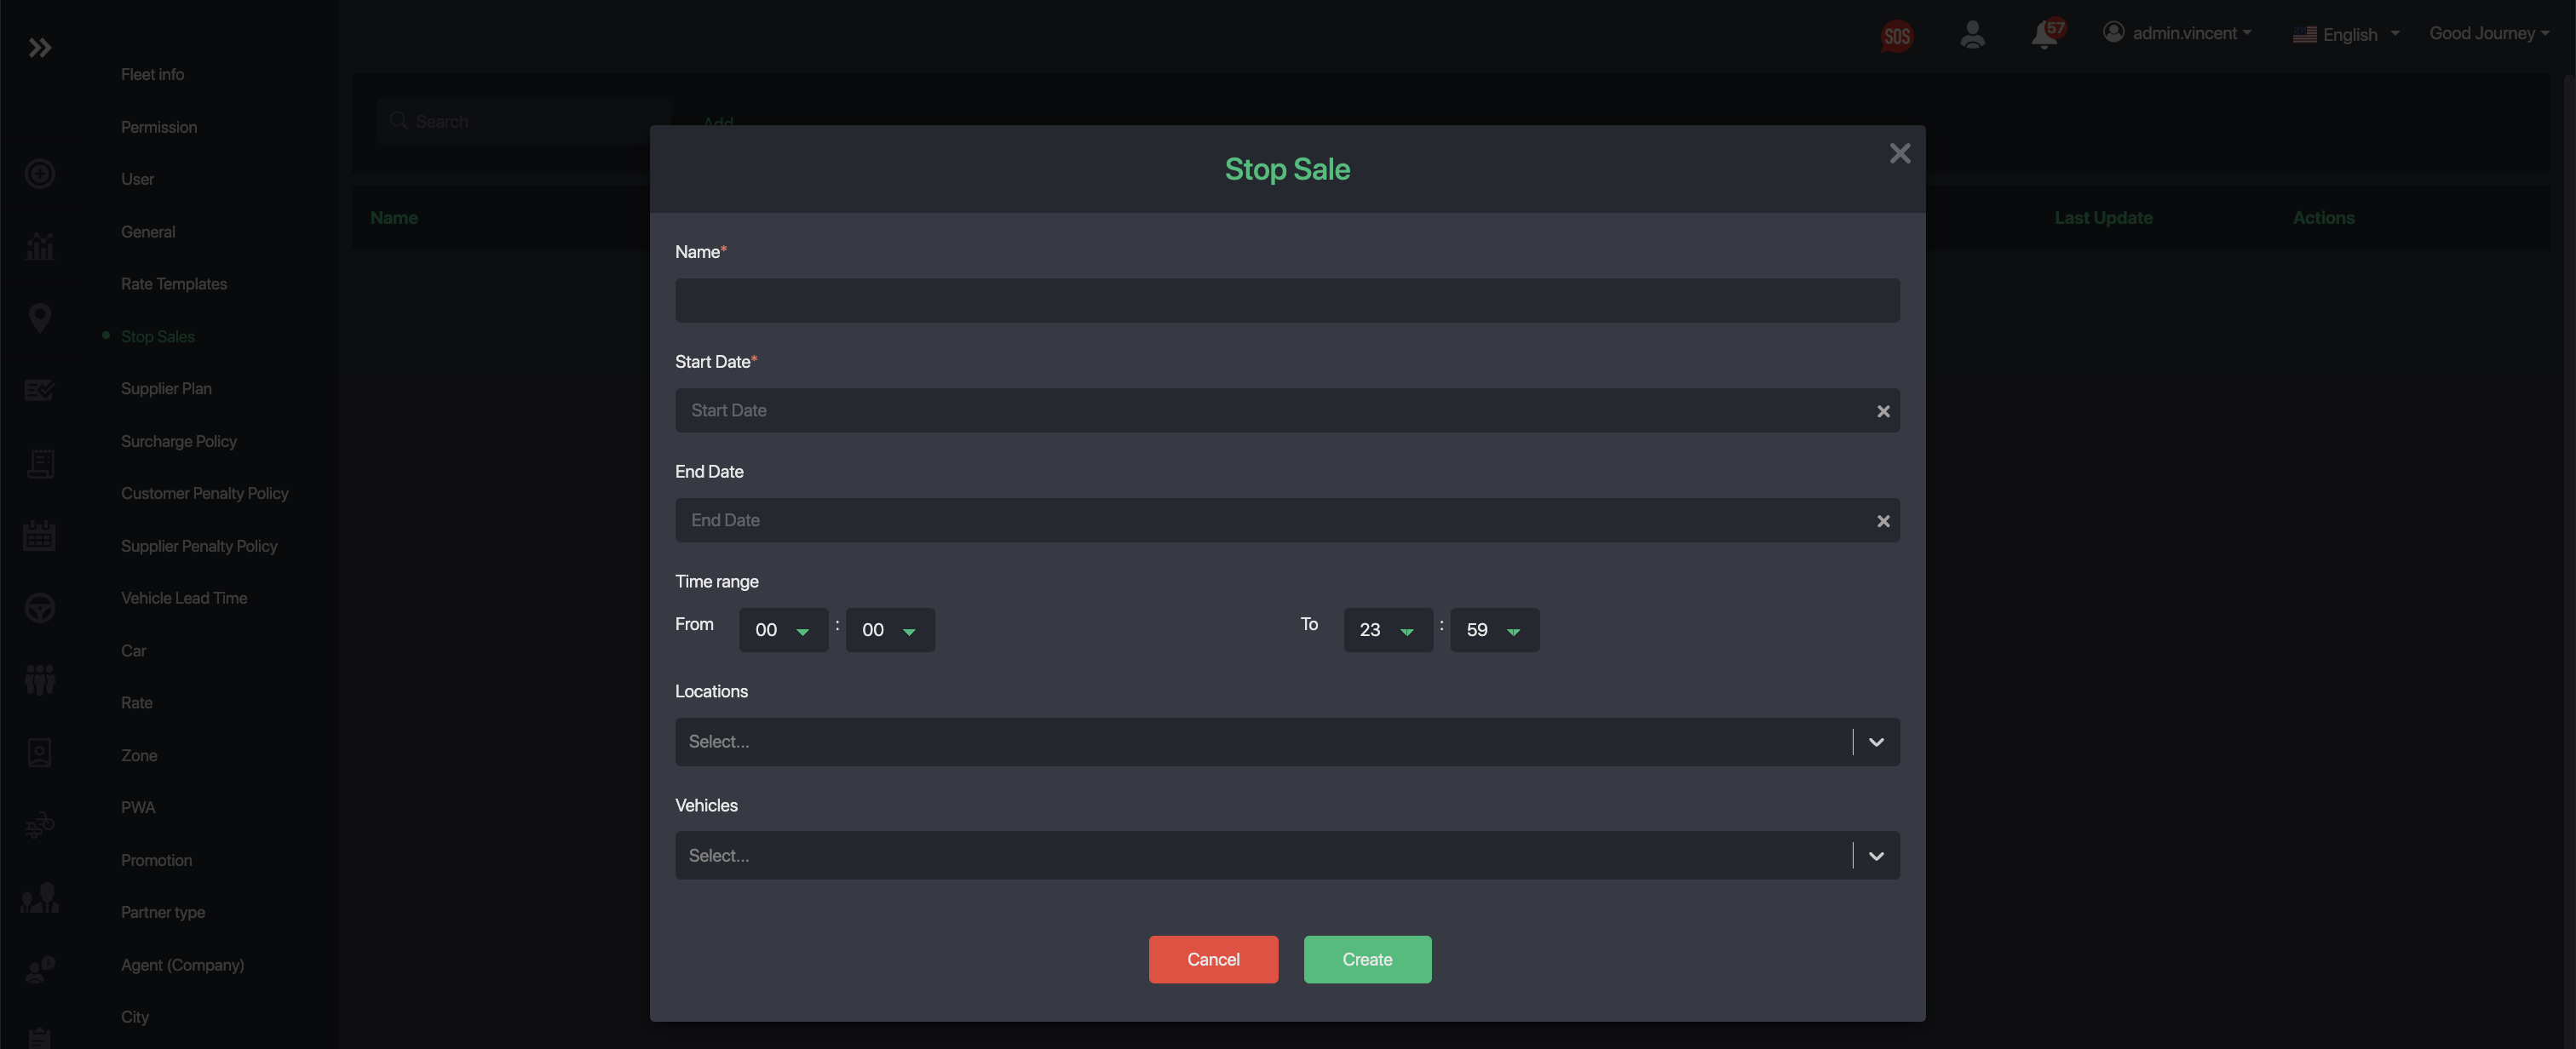Expand the Locations select dropdown
Image resolution: width=2576 pixels, height=1049 pixels.
click(x=1876, y=742)
